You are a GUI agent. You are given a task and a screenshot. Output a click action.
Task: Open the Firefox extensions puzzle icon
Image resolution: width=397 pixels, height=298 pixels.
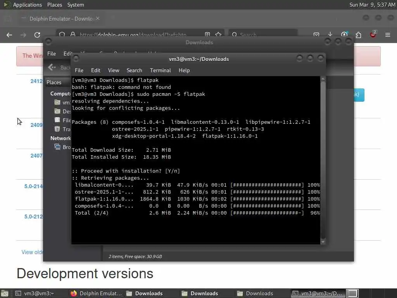(358, 35)
